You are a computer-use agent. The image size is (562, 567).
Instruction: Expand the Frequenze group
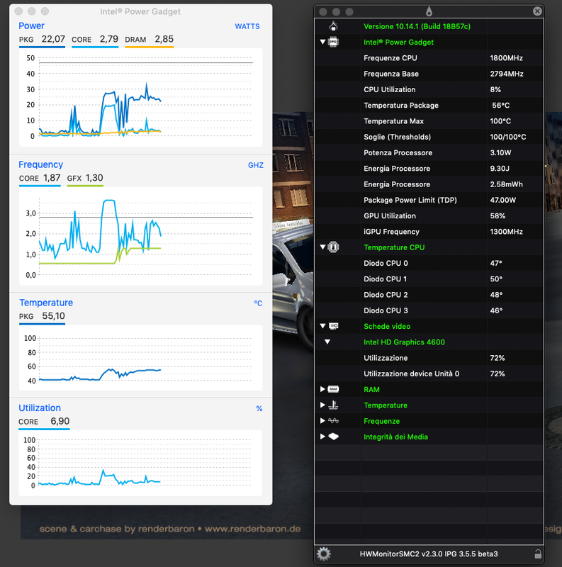point(322,421)
